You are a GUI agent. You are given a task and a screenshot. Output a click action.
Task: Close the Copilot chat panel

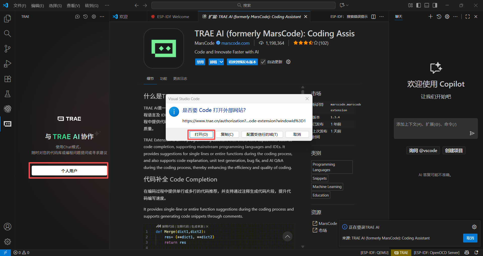[476, 17]
